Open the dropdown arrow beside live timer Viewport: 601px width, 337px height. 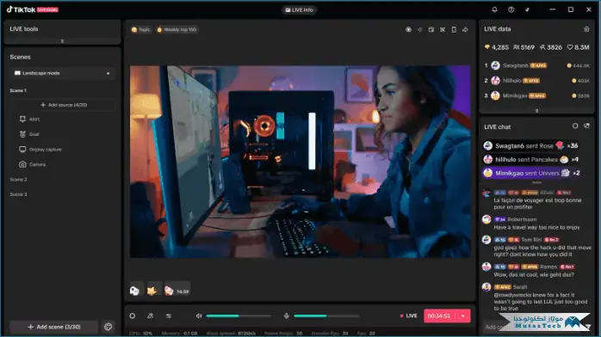pos(463,316)
